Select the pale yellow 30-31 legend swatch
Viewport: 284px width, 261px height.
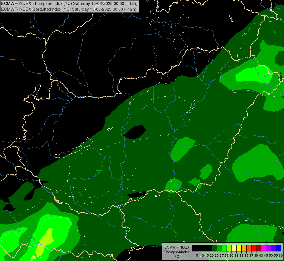[234, 248]
